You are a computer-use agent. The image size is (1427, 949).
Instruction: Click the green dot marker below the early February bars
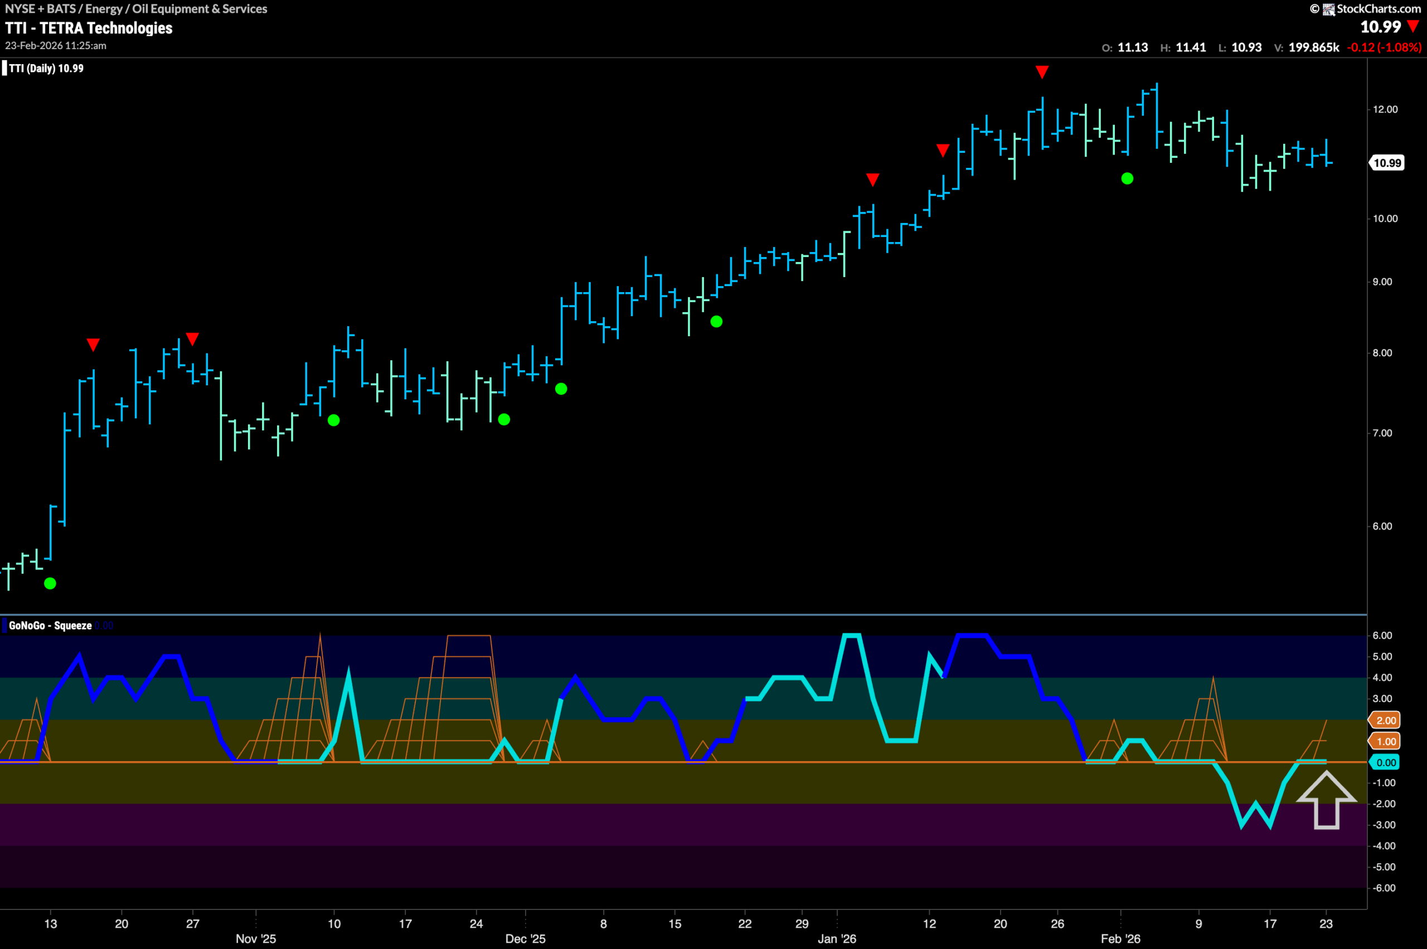click(1127, 178)
